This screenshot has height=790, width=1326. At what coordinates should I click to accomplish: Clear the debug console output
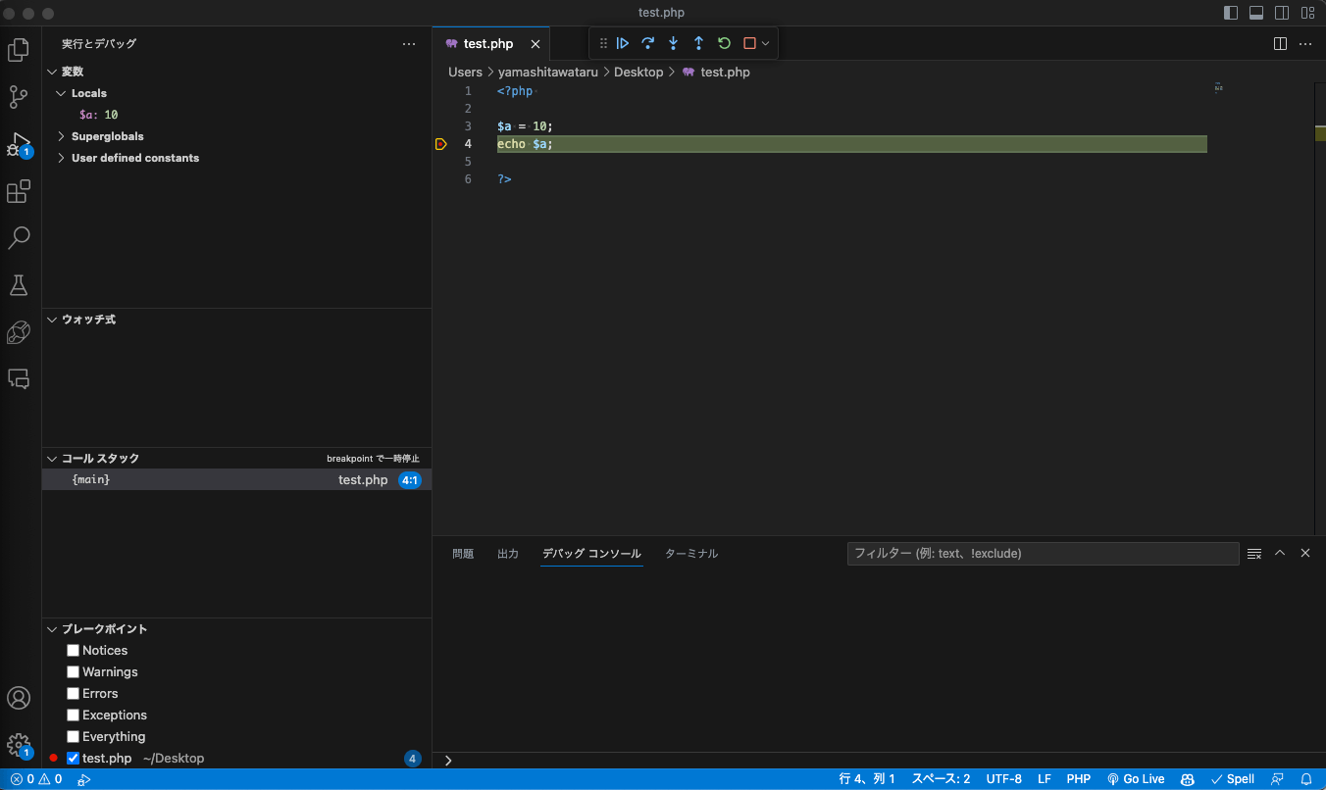point(1254,554)
